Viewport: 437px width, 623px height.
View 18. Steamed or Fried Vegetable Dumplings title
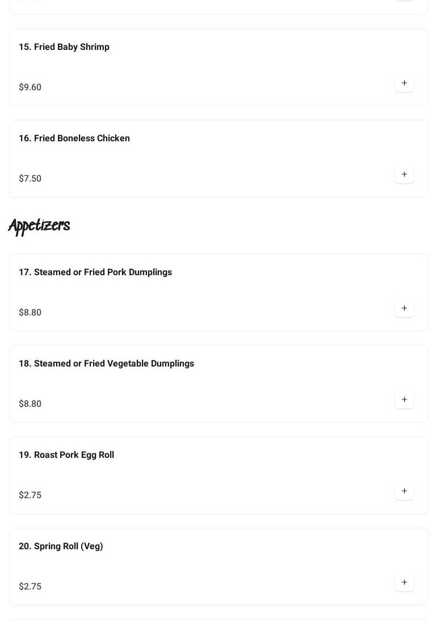coord(106,364)
